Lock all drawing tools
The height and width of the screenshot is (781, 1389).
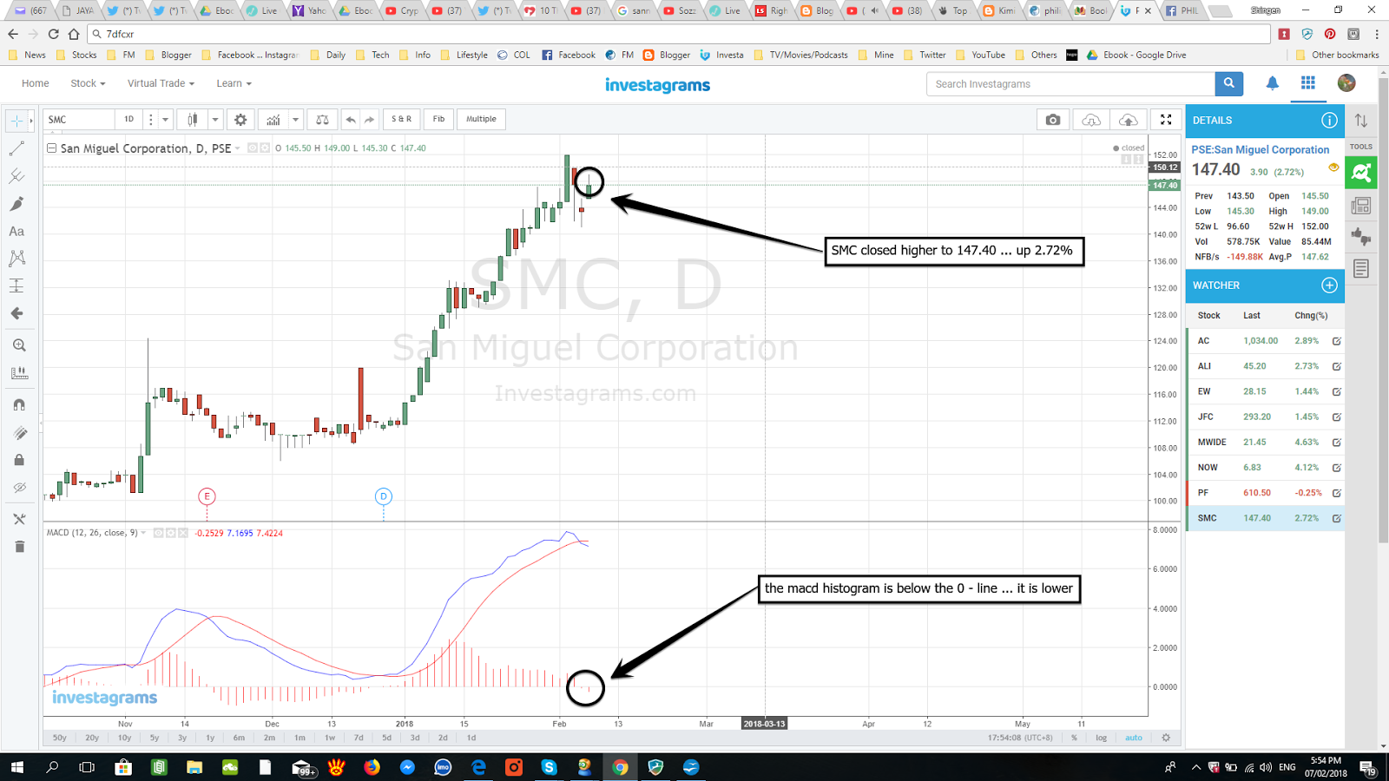pyautogui.click(x=19, y=460)
